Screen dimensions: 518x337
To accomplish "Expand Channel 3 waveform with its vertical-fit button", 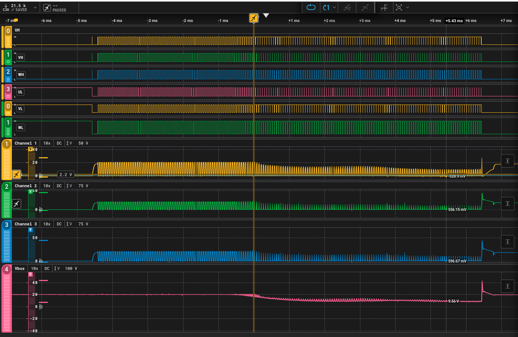I will [x=508, y=242].
